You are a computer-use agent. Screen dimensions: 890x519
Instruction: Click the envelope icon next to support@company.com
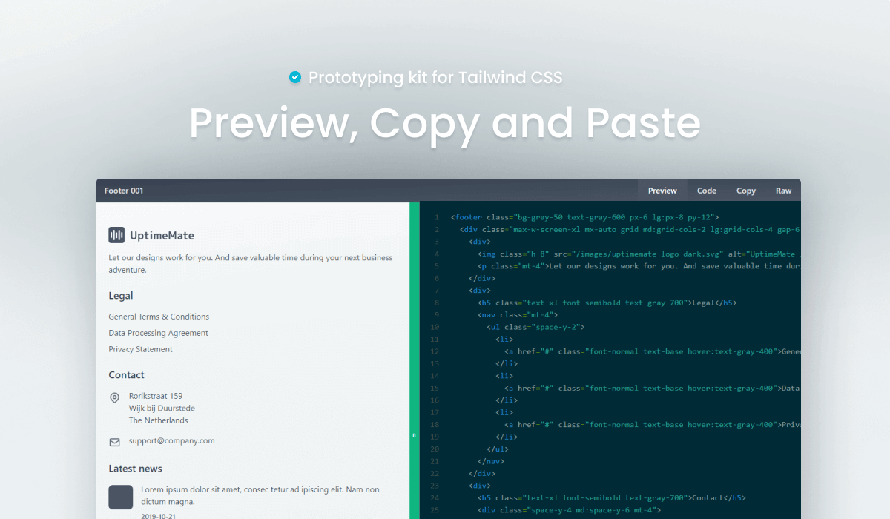click(113, 440)
